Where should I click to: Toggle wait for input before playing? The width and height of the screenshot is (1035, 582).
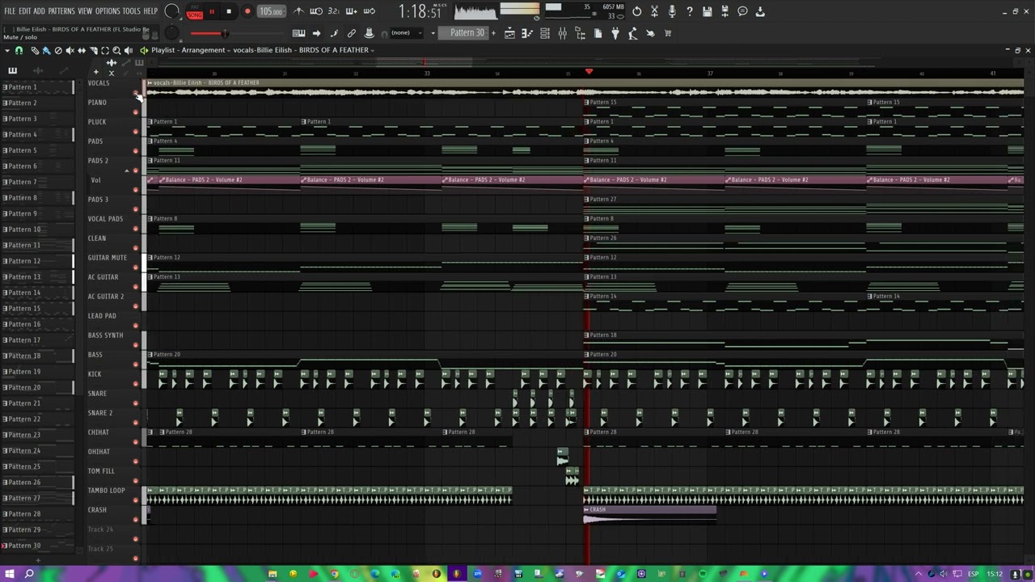[x=316, y=11]
